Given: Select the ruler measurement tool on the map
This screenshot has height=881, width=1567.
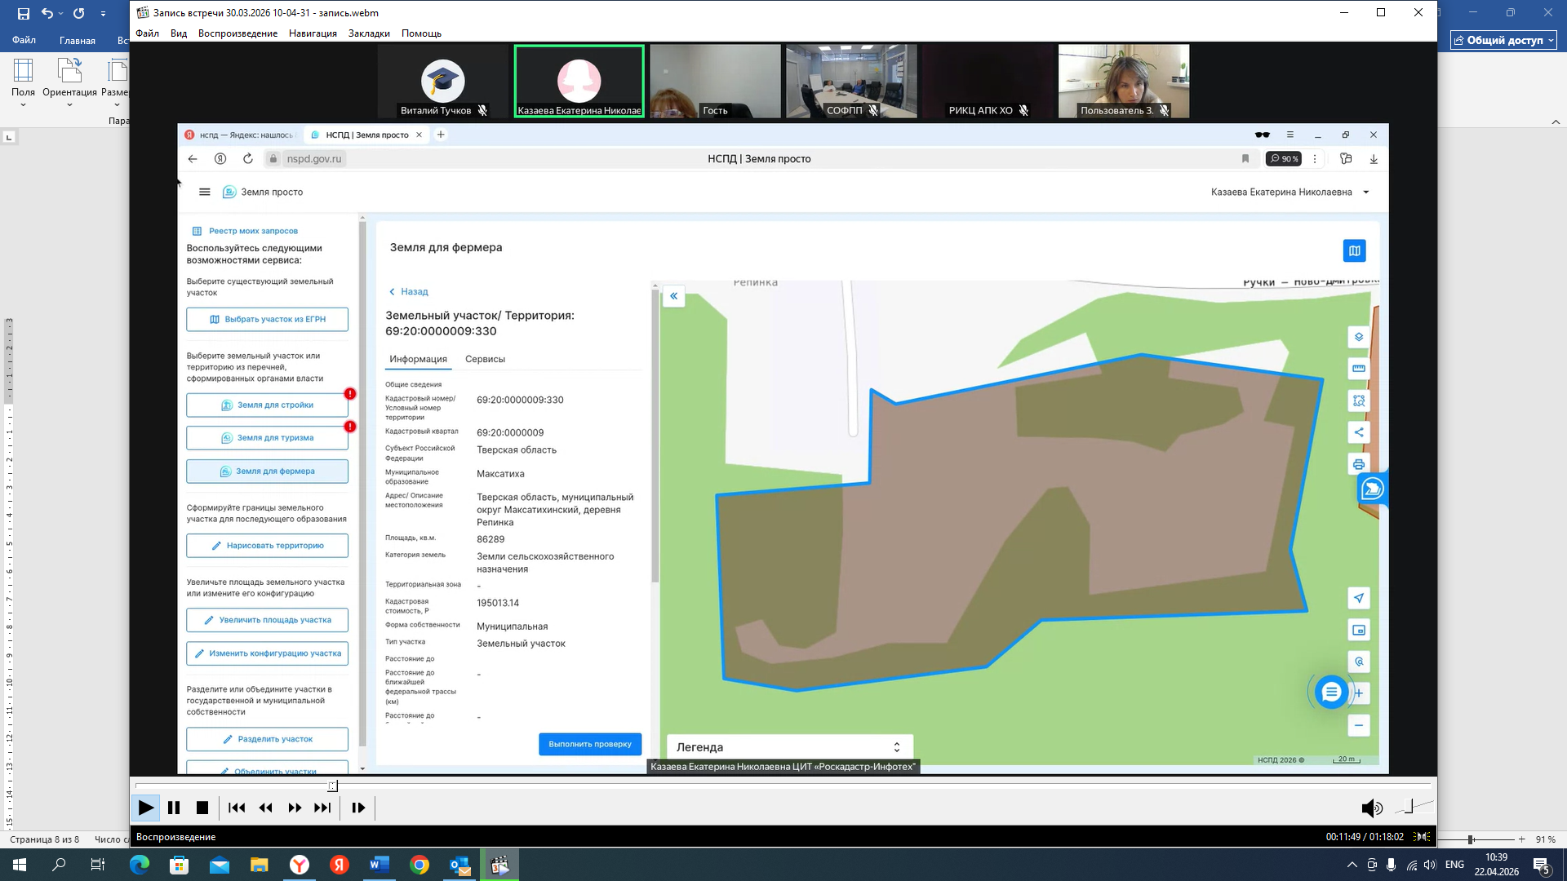Looking at the screenshot, I should tap(1358, 369).
